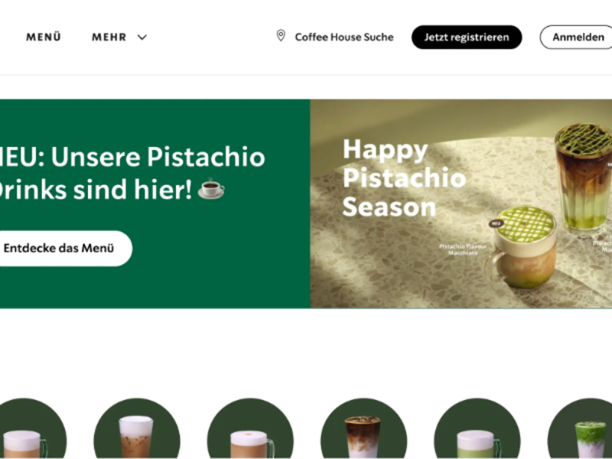Viewport: 612px width, 459px height.
Task: Open the green matcha latte mug circle
Action: pos(477,428)
